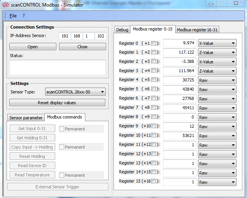Click Copy Input -> Holding button

click(x=32, y=147)
